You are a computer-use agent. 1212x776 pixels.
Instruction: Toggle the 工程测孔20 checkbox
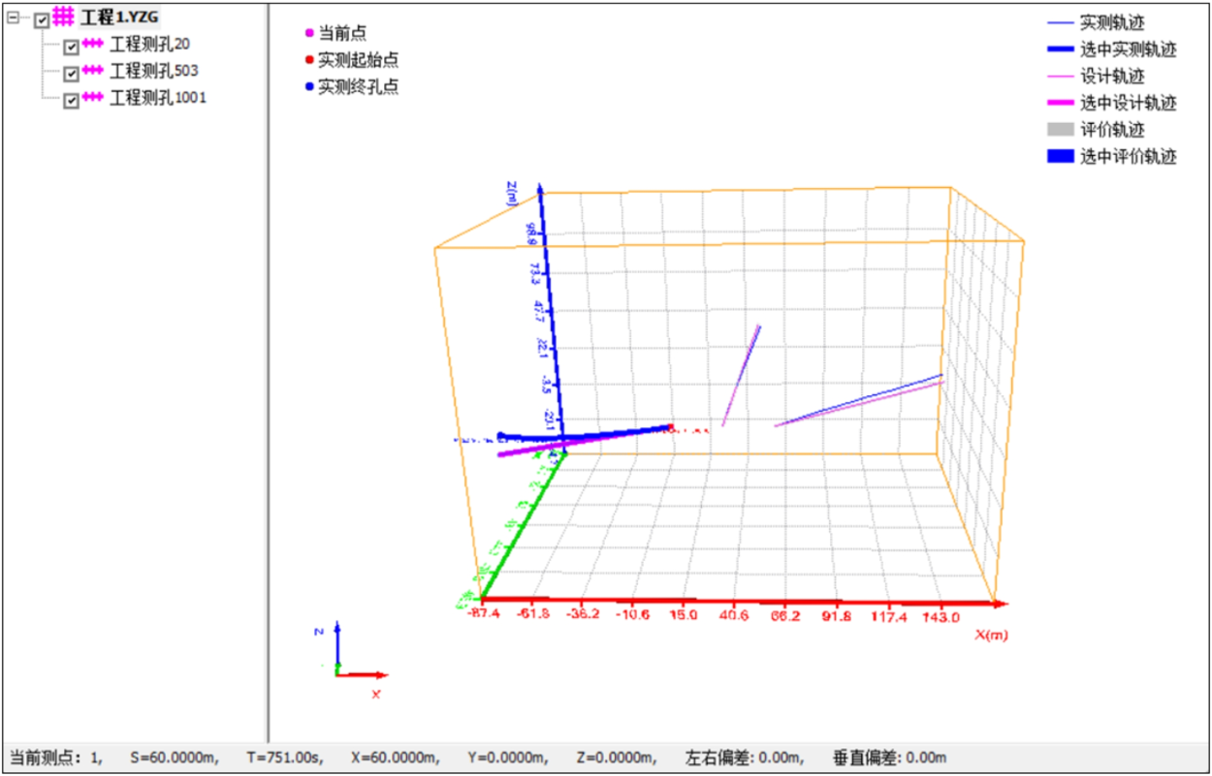click(x=71, y=47)
